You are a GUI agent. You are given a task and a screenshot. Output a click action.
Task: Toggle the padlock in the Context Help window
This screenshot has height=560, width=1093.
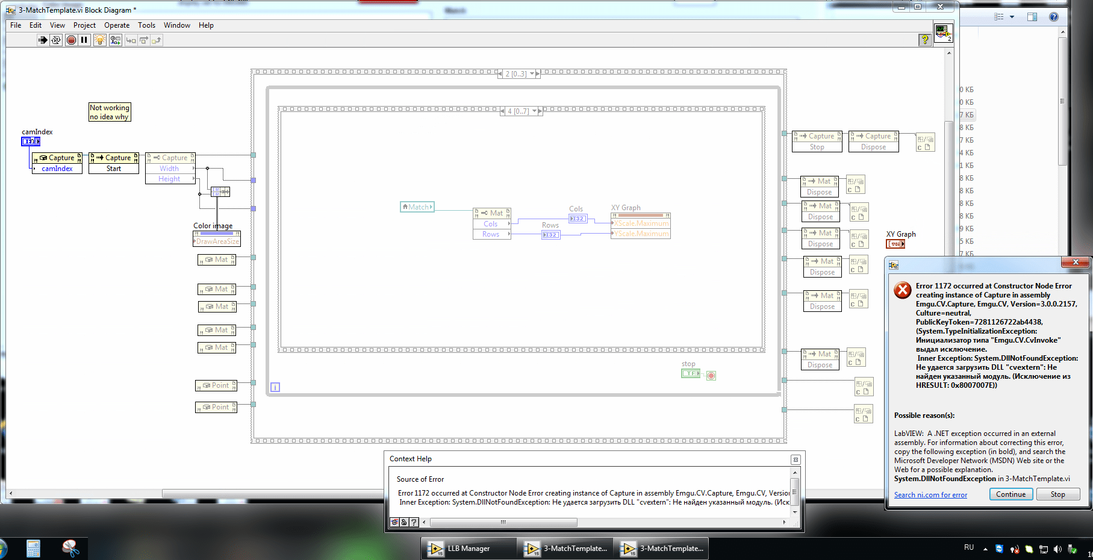(403, 522)
